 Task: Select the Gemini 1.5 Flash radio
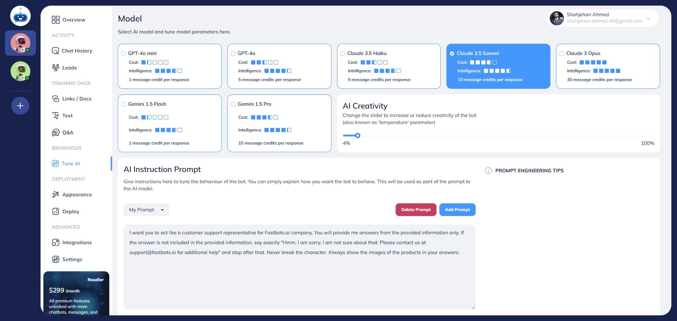(x=123, y=104)
